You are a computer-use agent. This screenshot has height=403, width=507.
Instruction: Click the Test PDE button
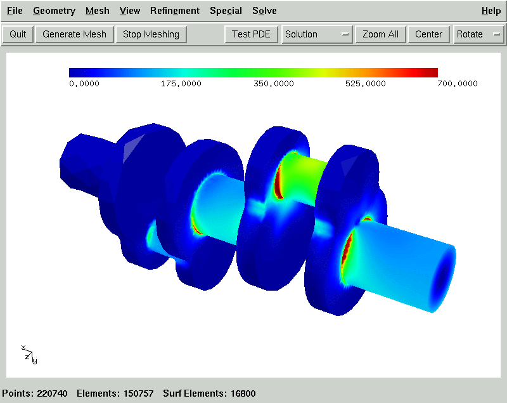(x=251, y=34)
